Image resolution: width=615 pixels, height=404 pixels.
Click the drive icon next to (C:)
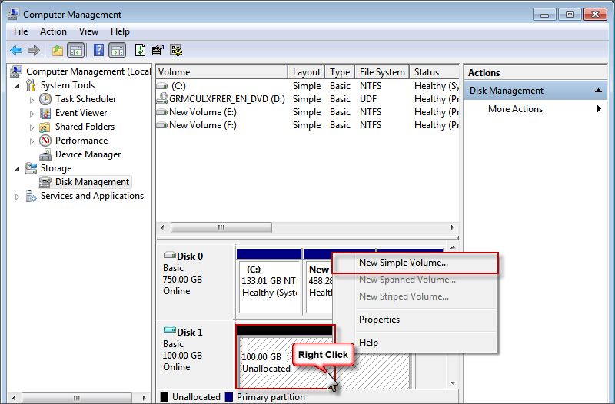161,86
